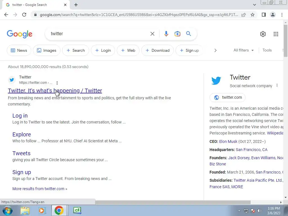The width and height of the screenshot is (288, 216).
Task: Open the Twitter Asia Pacific Pte. Ltd. link
Action: 258,180
